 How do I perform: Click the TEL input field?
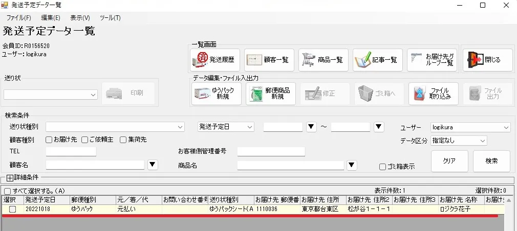(x=71, y=151)
